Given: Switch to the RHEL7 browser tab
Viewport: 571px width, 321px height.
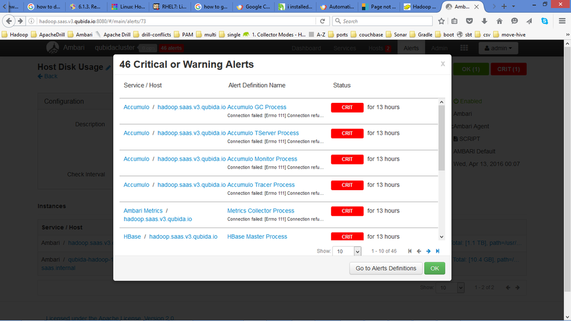Looking at the screenshot, I should coord(170,6).
